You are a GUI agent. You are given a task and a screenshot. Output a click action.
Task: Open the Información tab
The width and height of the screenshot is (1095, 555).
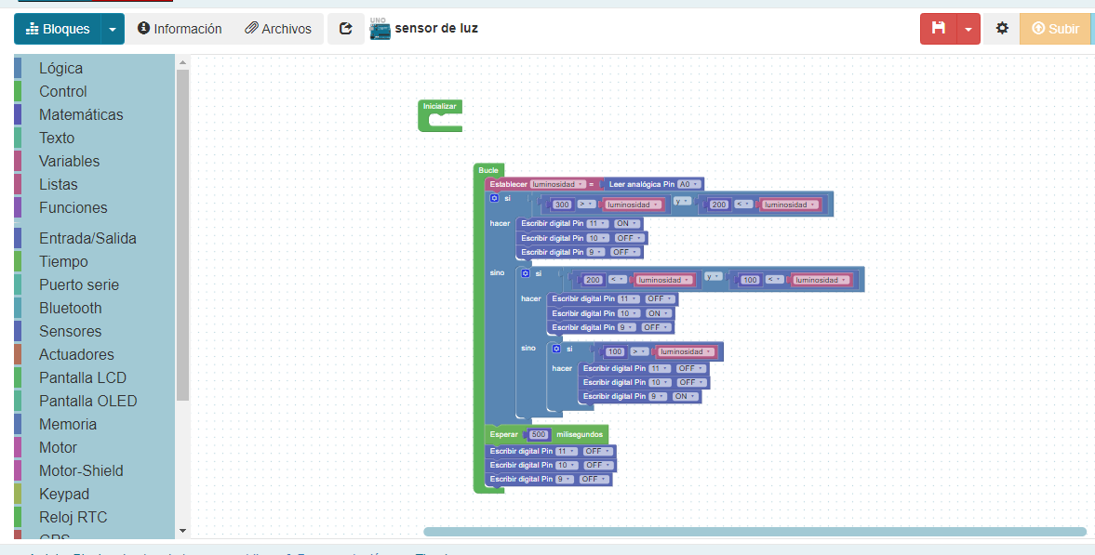coord(180,29)
